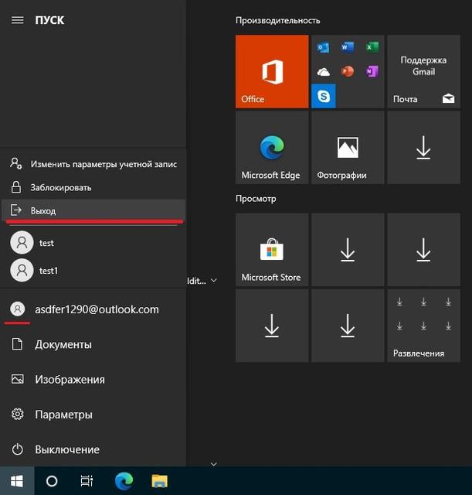Open the Развлечения folder tile

pyautogui.click(x=423, y=326)
